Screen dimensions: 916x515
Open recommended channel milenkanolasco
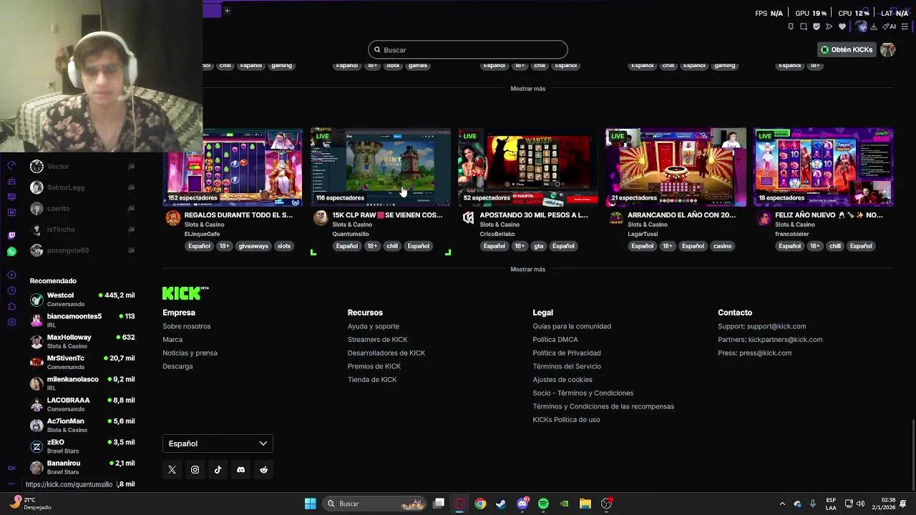tap(82, 383)
